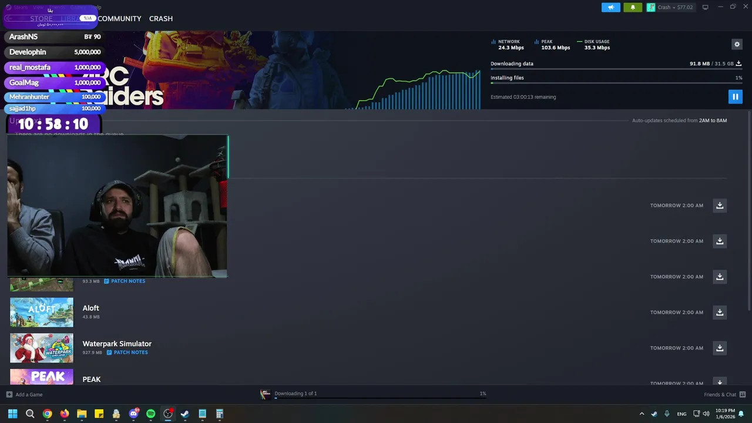This screenshot has width=752, height=423.
Task: Open Friends & Chat
Action: tap(724, 395)
